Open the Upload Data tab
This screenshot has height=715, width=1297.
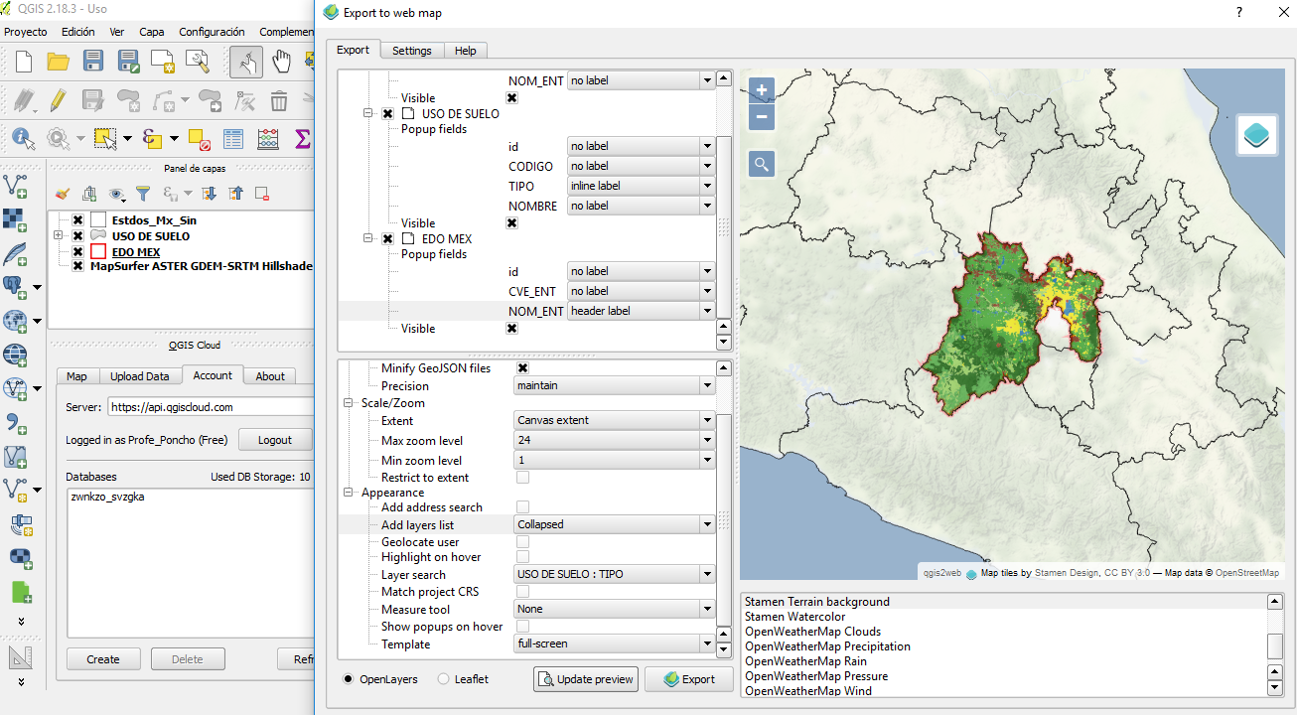pos(139,376)
